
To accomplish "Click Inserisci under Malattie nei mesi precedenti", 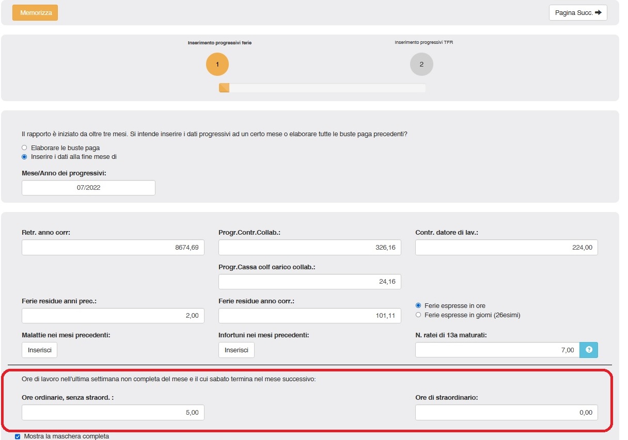I will pos(39,350).
